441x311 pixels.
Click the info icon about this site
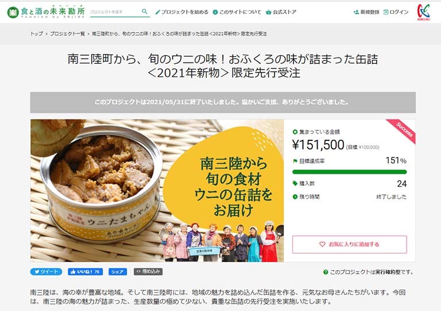pos(215,12)
